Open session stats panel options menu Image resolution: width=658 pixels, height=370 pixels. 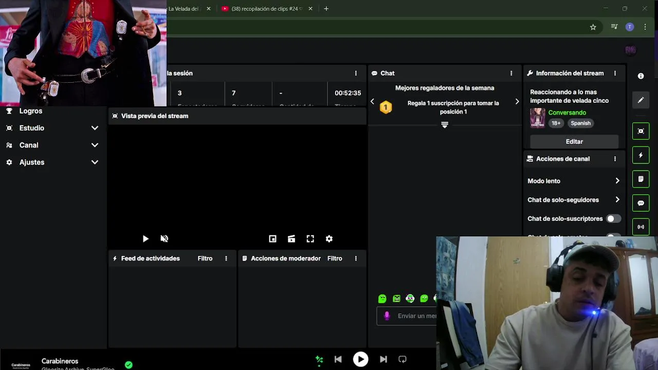[356, 73]
